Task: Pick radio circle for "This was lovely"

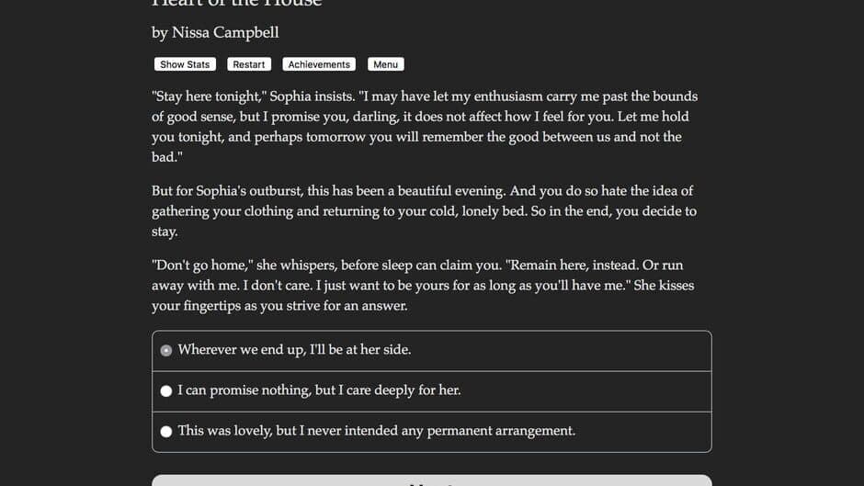Action: 166,431
